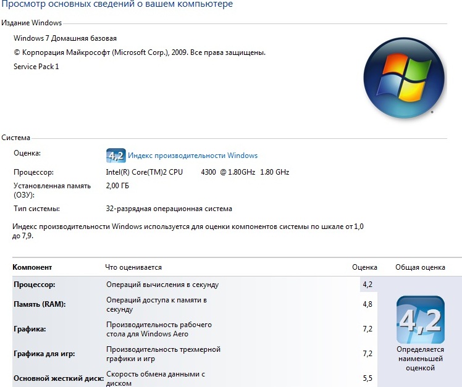
Task: Click the 'Тип системы:' label
Action: 36,209
